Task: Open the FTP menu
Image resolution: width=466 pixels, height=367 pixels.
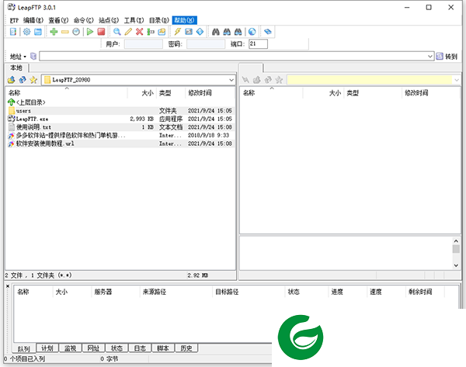Action: [14, 20]
